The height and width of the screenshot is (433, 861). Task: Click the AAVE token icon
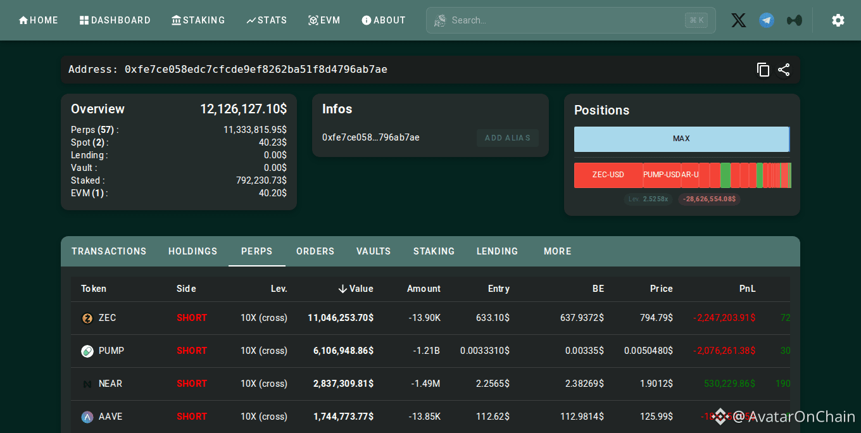tap(87, 417)
